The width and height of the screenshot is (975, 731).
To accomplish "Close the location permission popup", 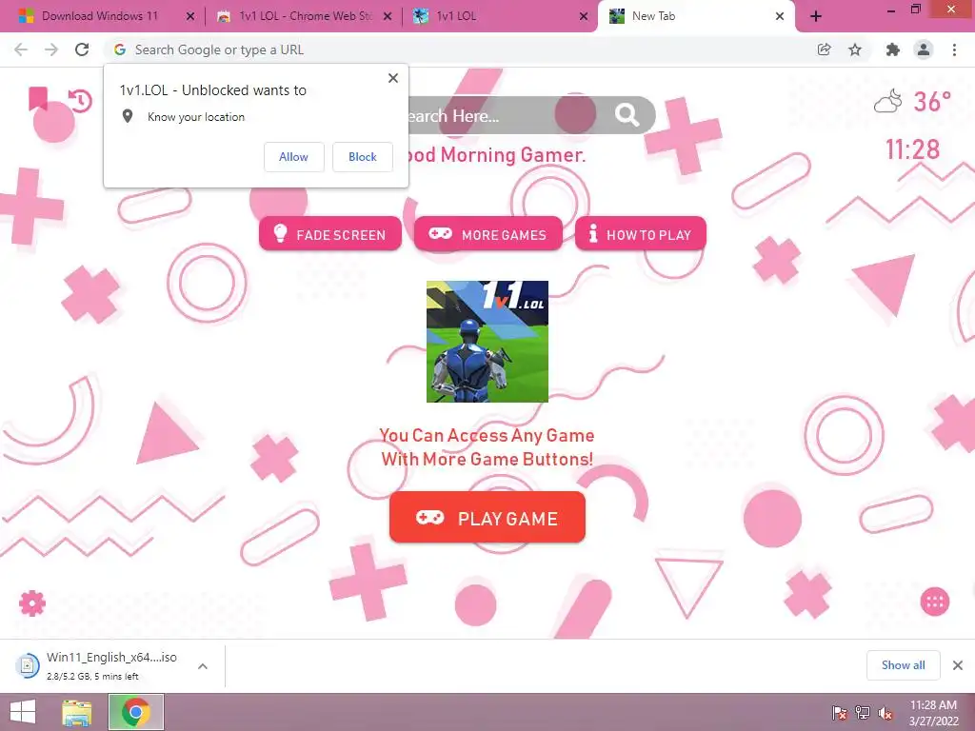I will point(393,78).
